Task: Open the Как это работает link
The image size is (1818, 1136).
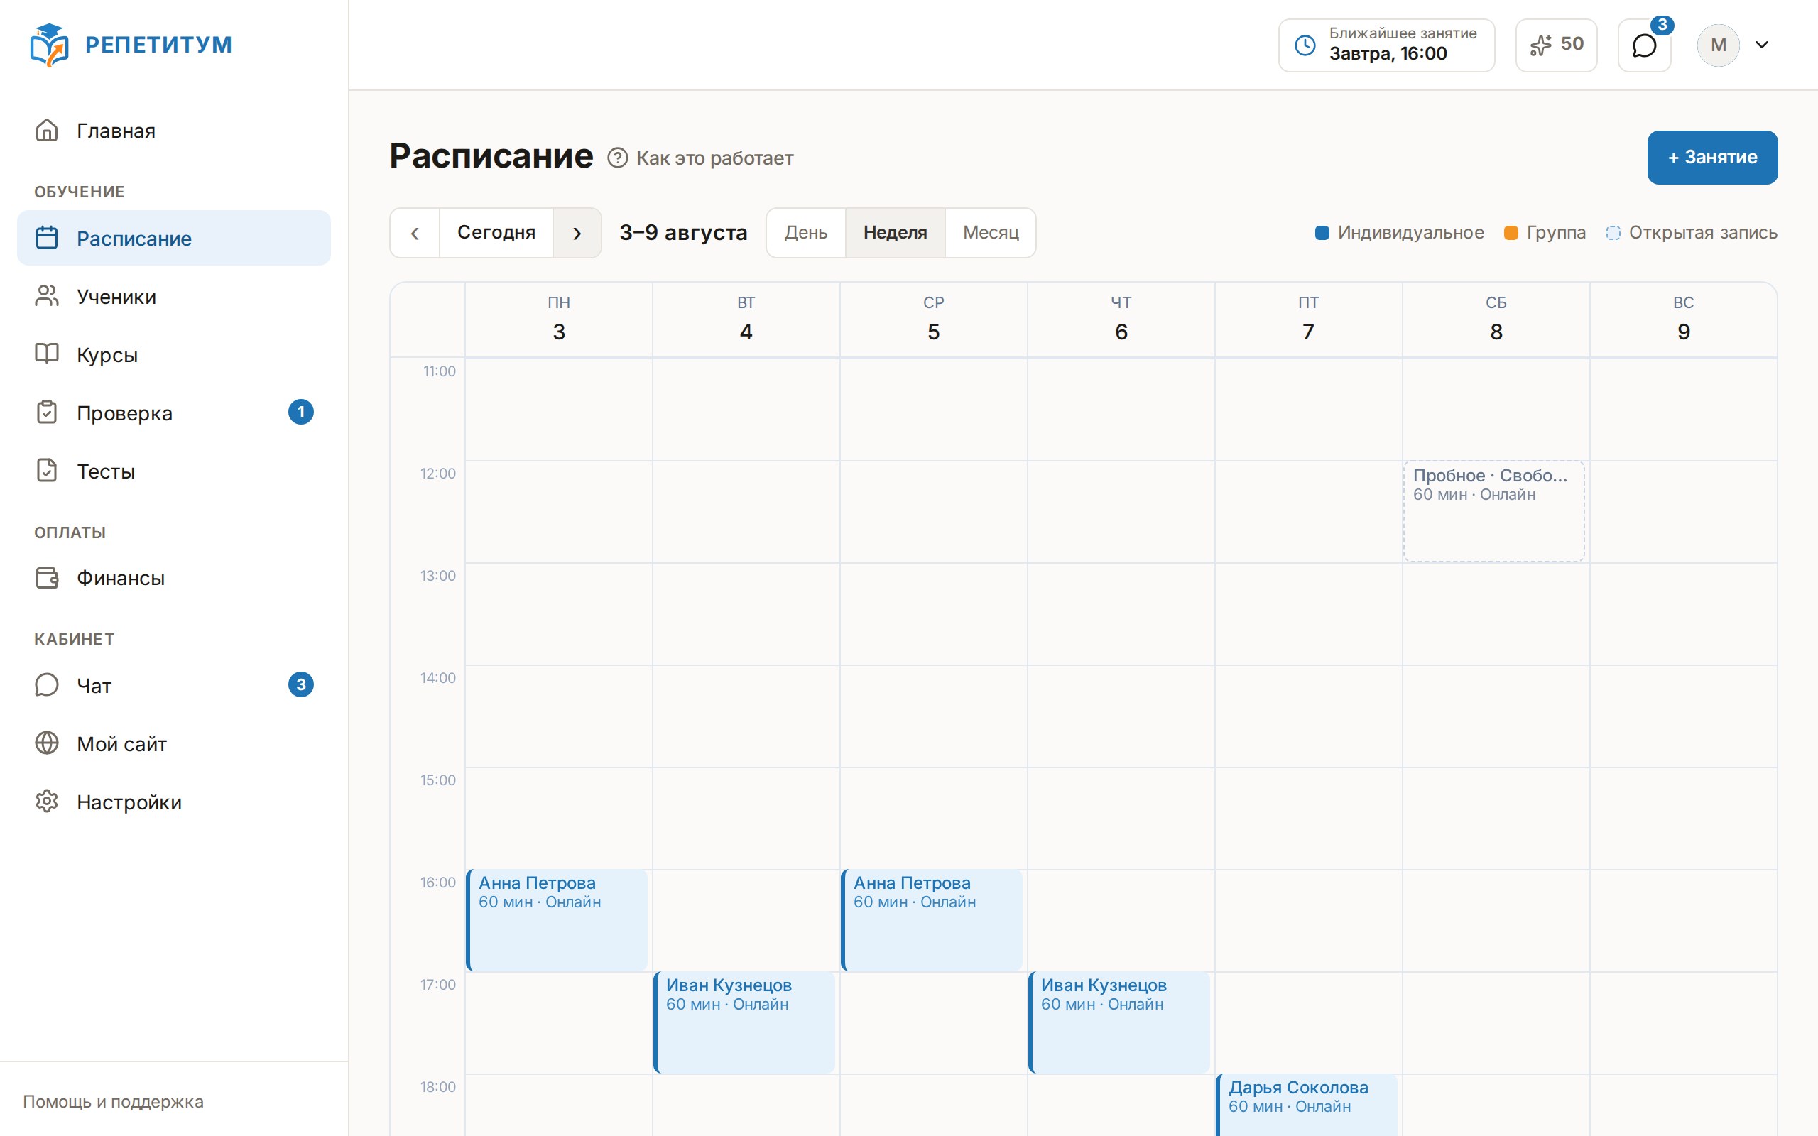Action: [x=714, y=158]
